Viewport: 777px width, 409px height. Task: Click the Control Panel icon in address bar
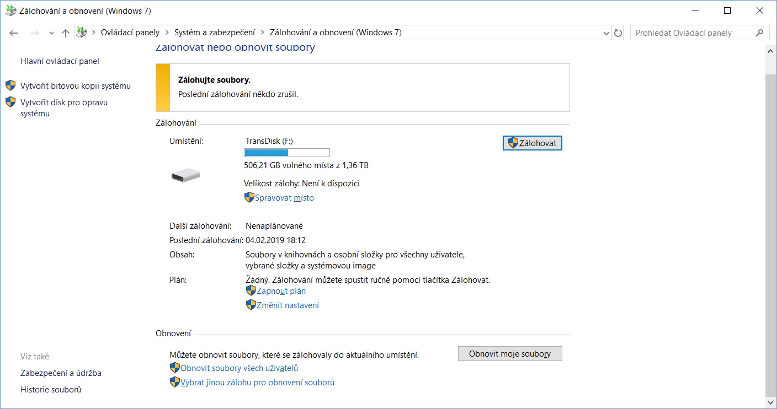pos(82,33)
